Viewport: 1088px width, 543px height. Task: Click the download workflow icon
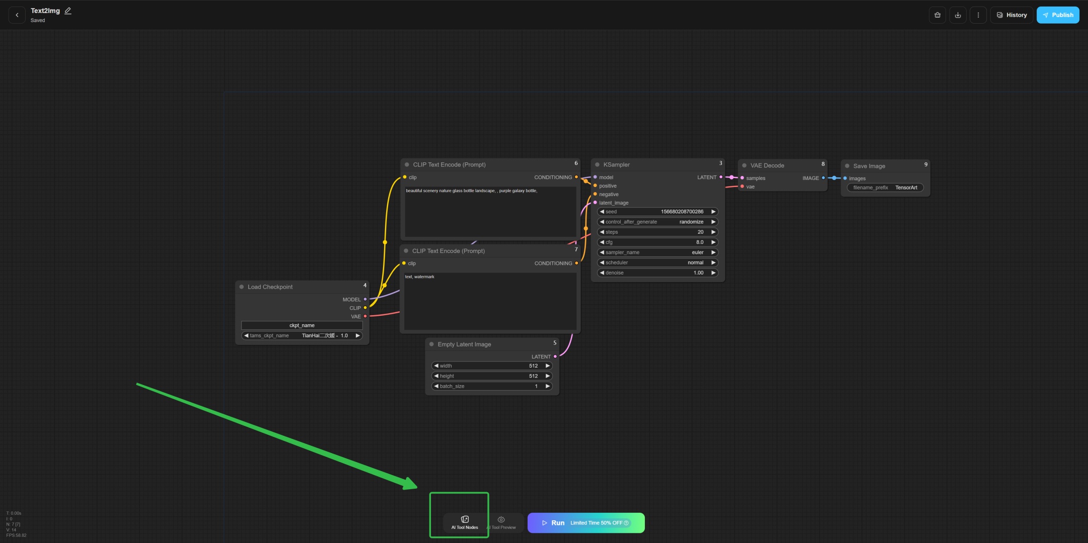coord(958,15)
